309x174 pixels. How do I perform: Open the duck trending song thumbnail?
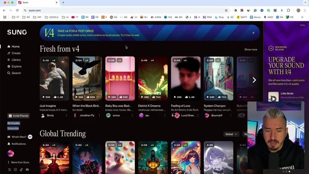point(120,158)
